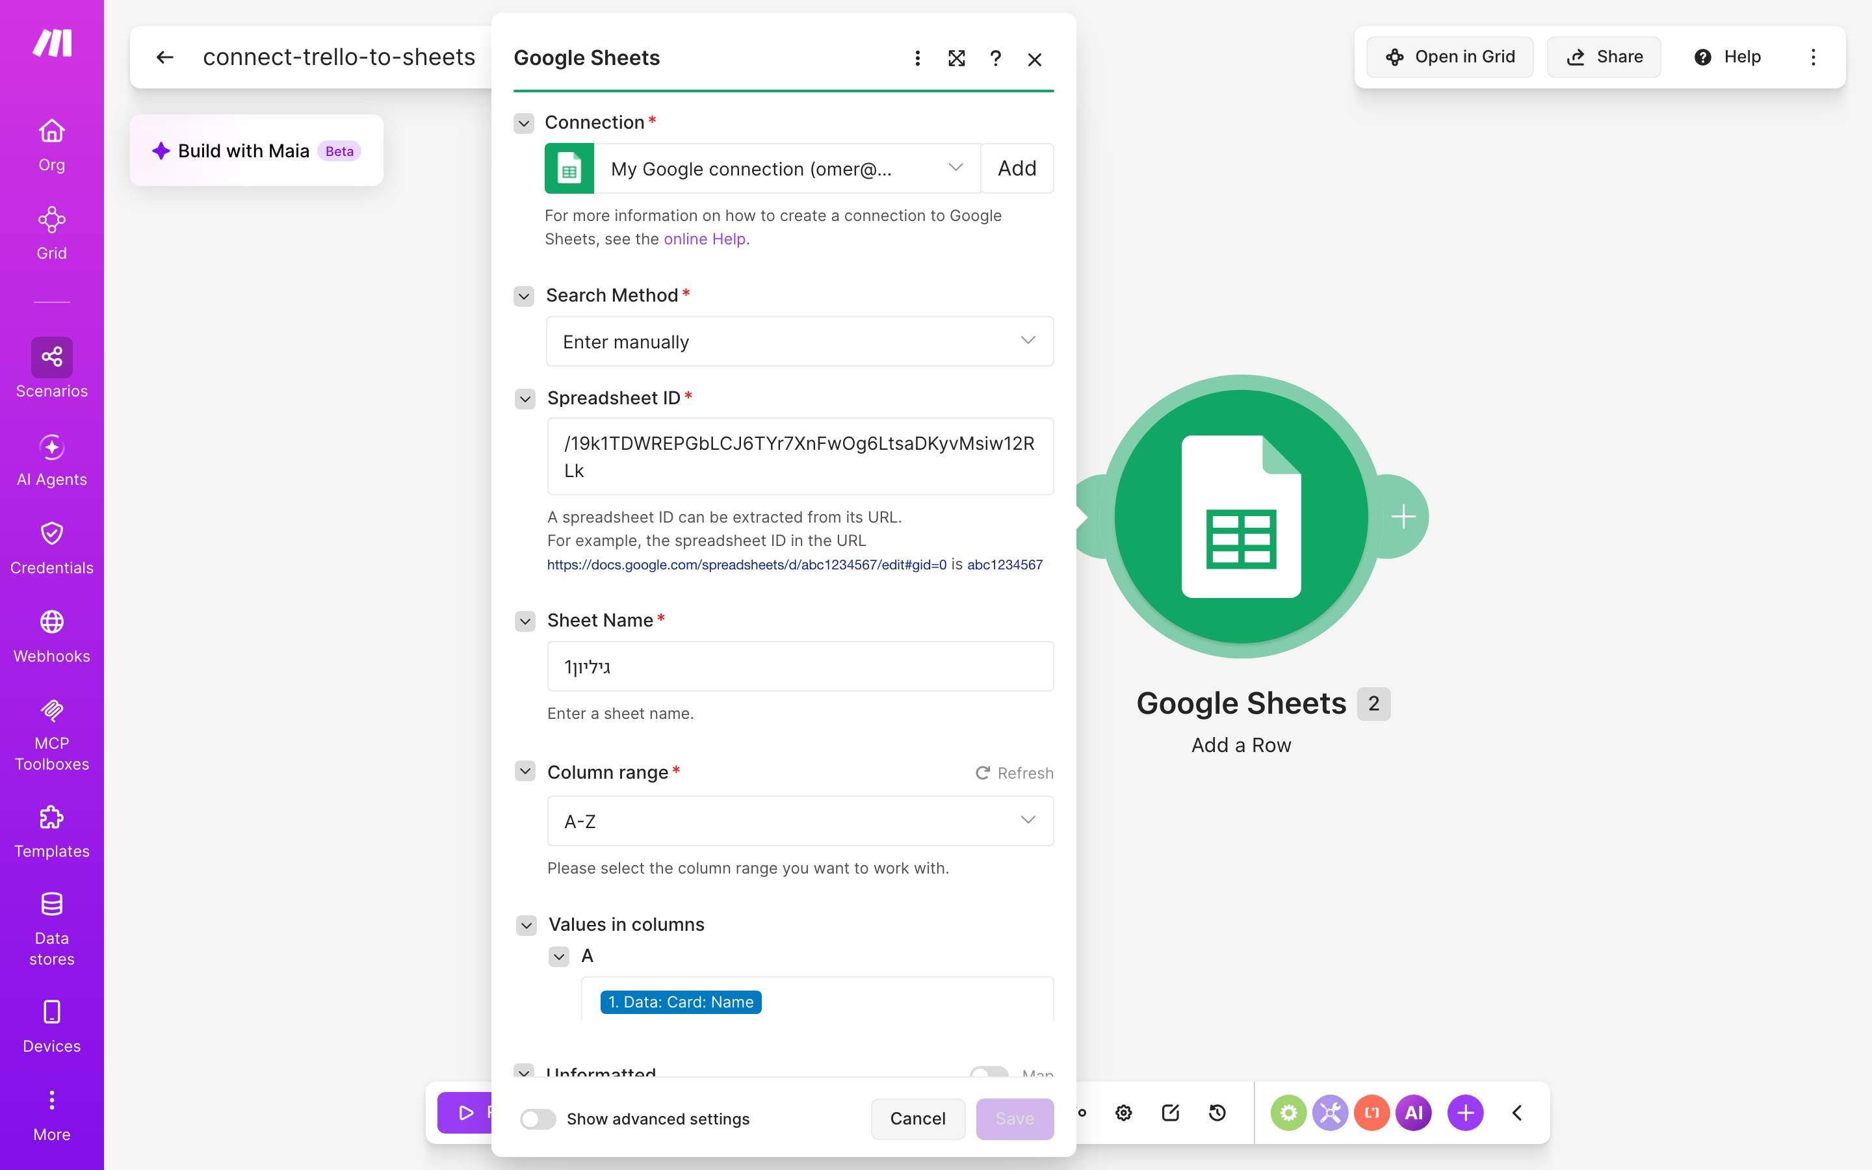Open history icon in bottom toolbar
This screenshot has width=1872, height=1170.
1217,1113
